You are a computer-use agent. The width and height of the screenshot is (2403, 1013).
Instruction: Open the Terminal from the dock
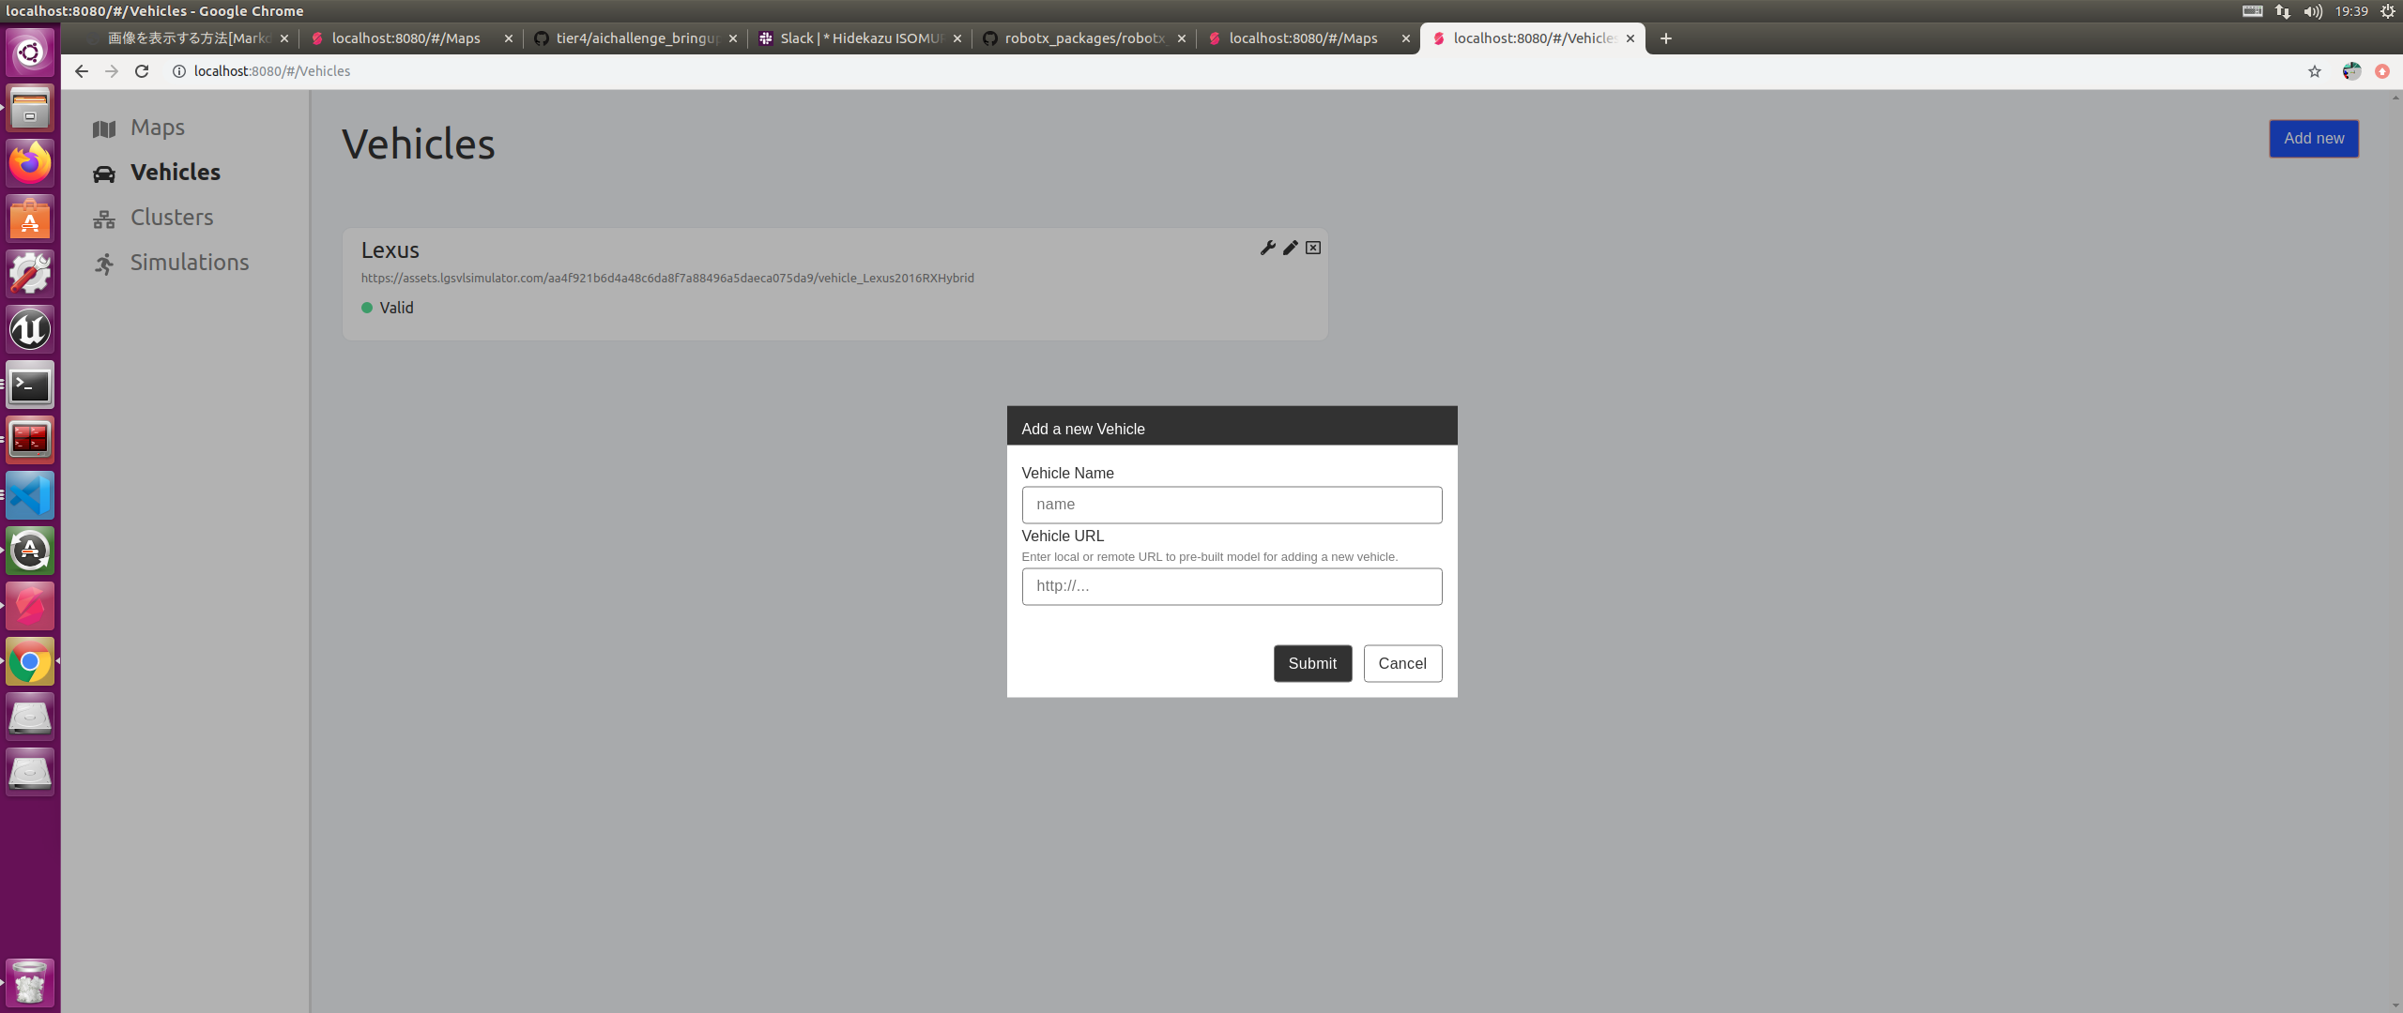pos(30,386)
